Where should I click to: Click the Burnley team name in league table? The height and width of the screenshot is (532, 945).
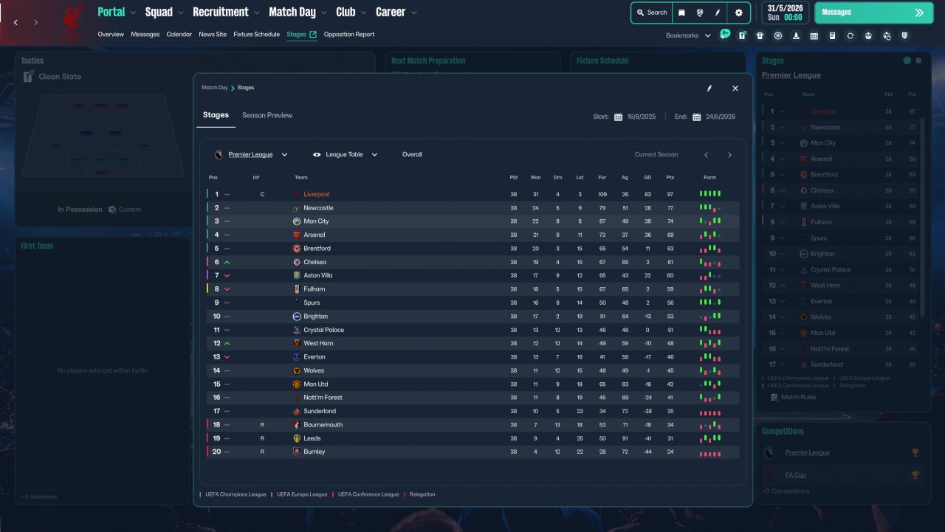(315, 452)
